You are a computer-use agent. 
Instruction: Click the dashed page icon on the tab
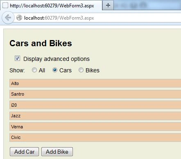click(x=5, y=5)
